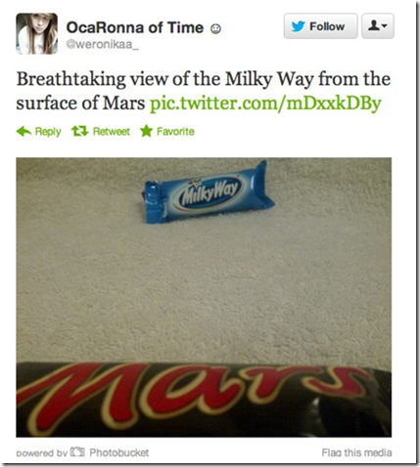Click the green Reply arrow icon
This screenshot has height=467, width=420.
(x=23, y=132)
